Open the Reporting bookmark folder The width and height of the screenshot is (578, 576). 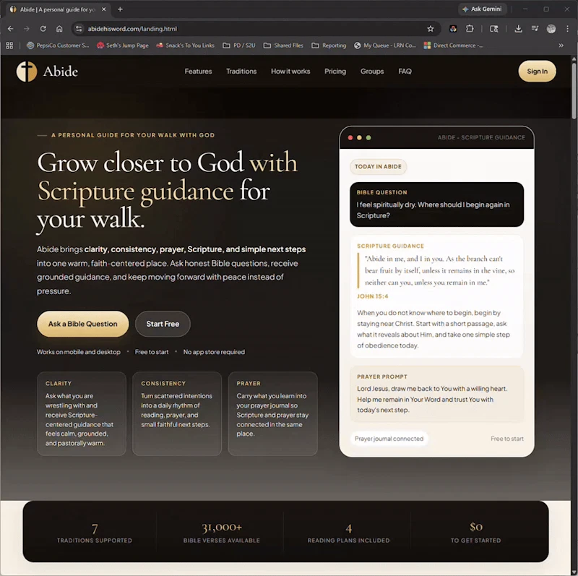click(329, 46)
